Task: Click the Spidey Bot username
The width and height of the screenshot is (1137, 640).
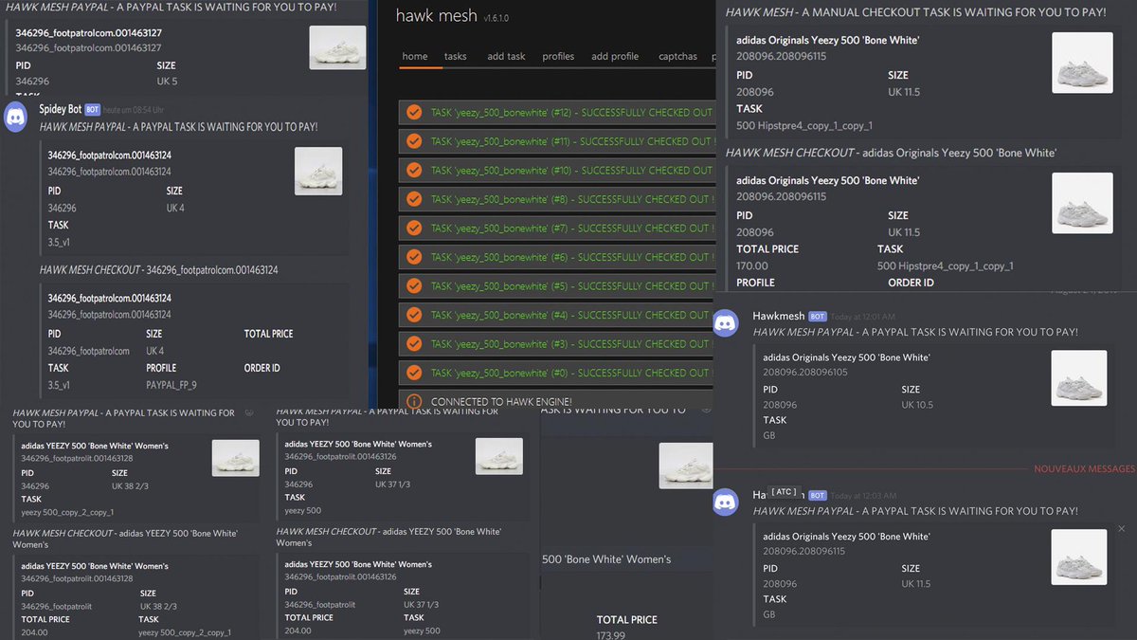Action: pyautogui.click(x=61, y=109)
